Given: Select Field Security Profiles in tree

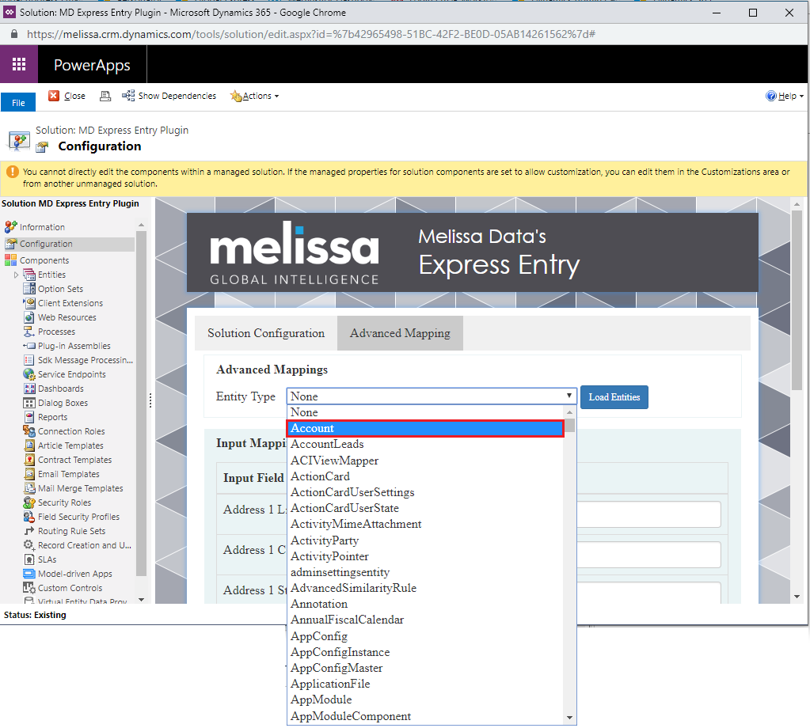Looking at the screenshot, I should 78,516.
